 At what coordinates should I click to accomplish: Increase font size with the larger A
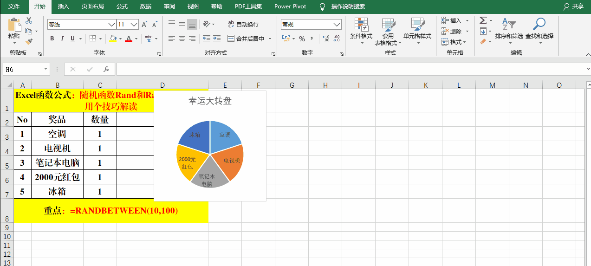pyautogui.click(x=144, y=24)
